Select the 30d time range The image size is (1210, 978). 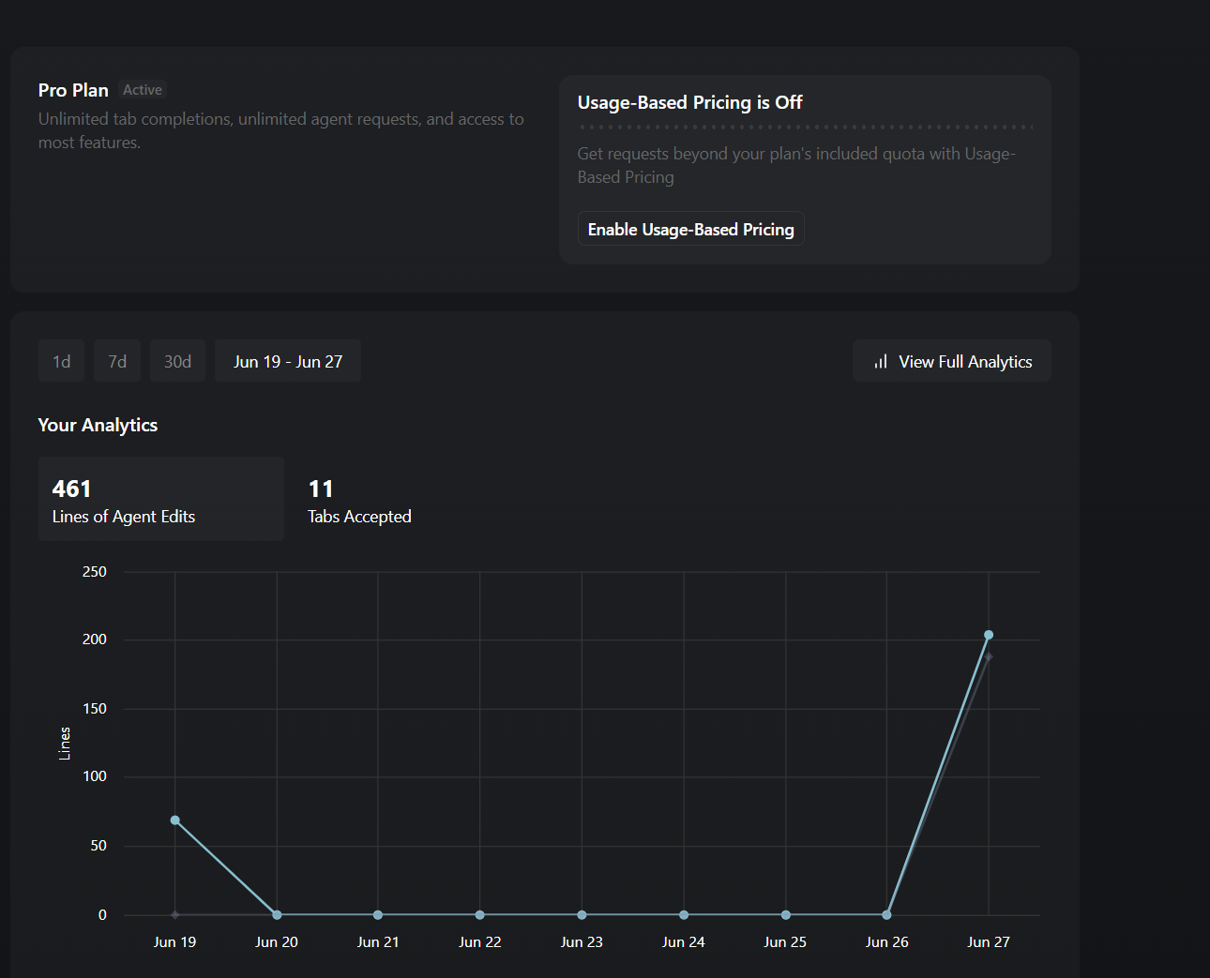point(178,361)
